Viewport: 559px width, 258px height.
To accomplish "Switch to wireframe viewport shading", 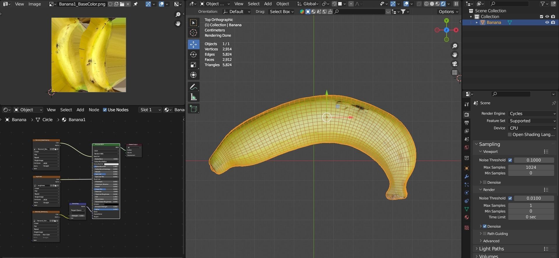I will pos(426,4).
